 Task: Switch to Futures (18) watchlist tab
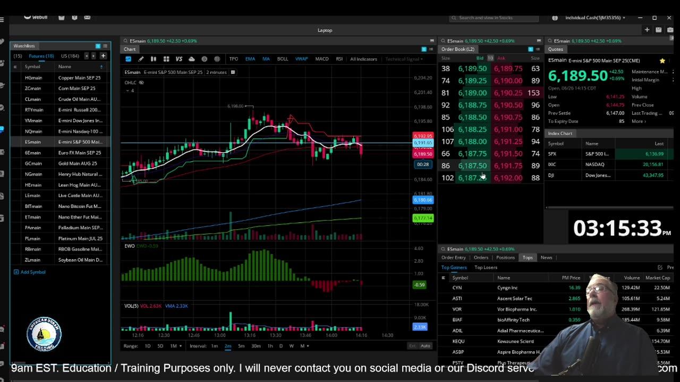click(x=41, y=56)
